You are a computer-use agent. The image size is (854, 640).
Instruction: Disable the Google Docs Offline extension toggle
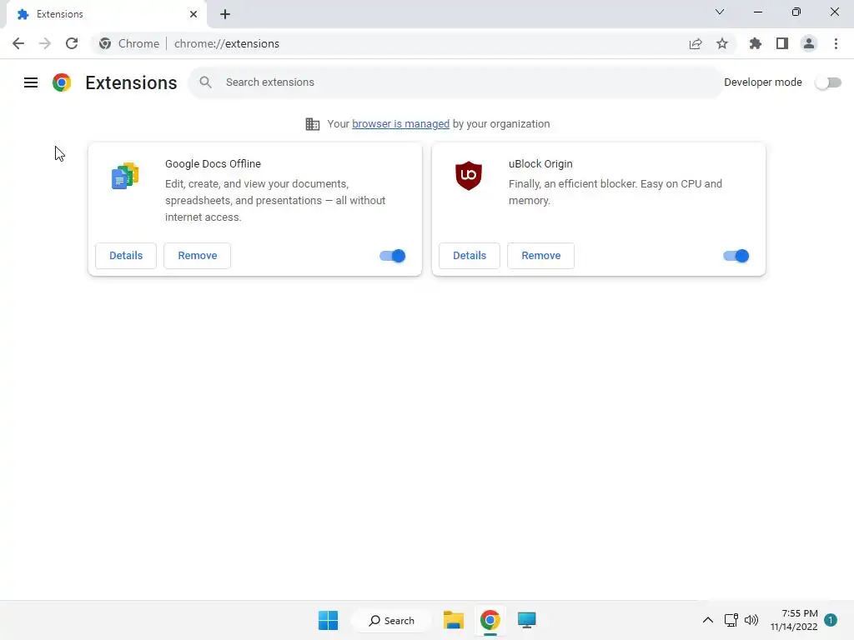392,256
